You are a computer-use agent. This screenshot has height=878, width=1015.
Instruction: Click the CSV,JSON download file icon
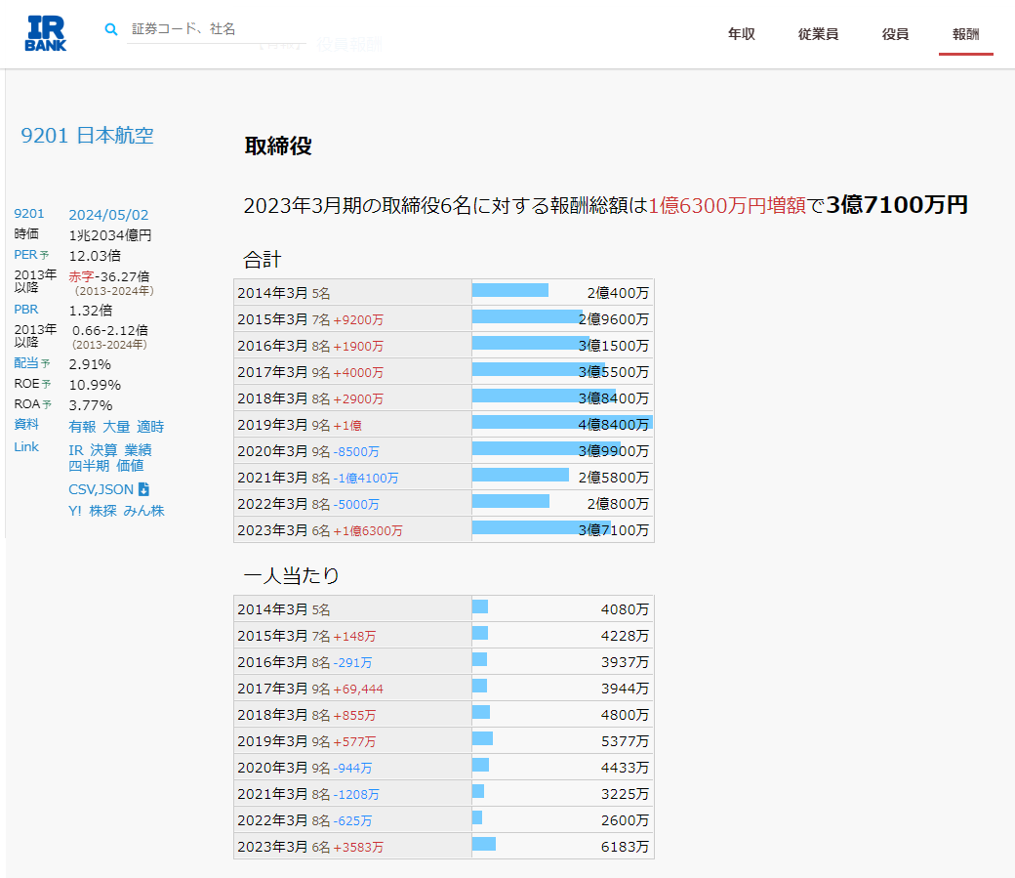coord(144,489)
